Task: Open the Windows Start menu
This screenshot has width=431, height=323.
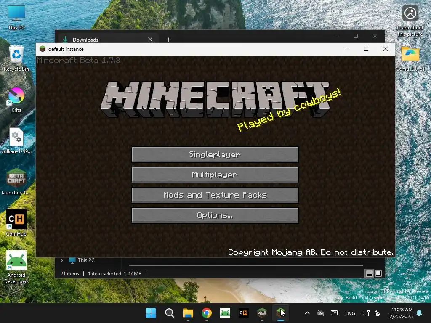Action: 151,313
